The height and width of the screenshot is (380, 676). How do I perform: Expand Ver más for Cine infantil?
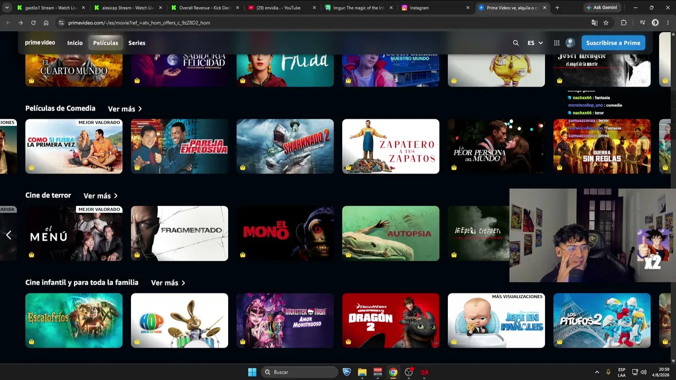coord(168,283)
